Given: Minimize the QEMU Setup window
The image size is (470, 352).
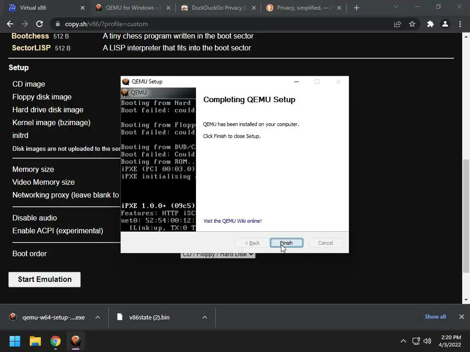Looking at the screenshot, I should click(297, 82).
